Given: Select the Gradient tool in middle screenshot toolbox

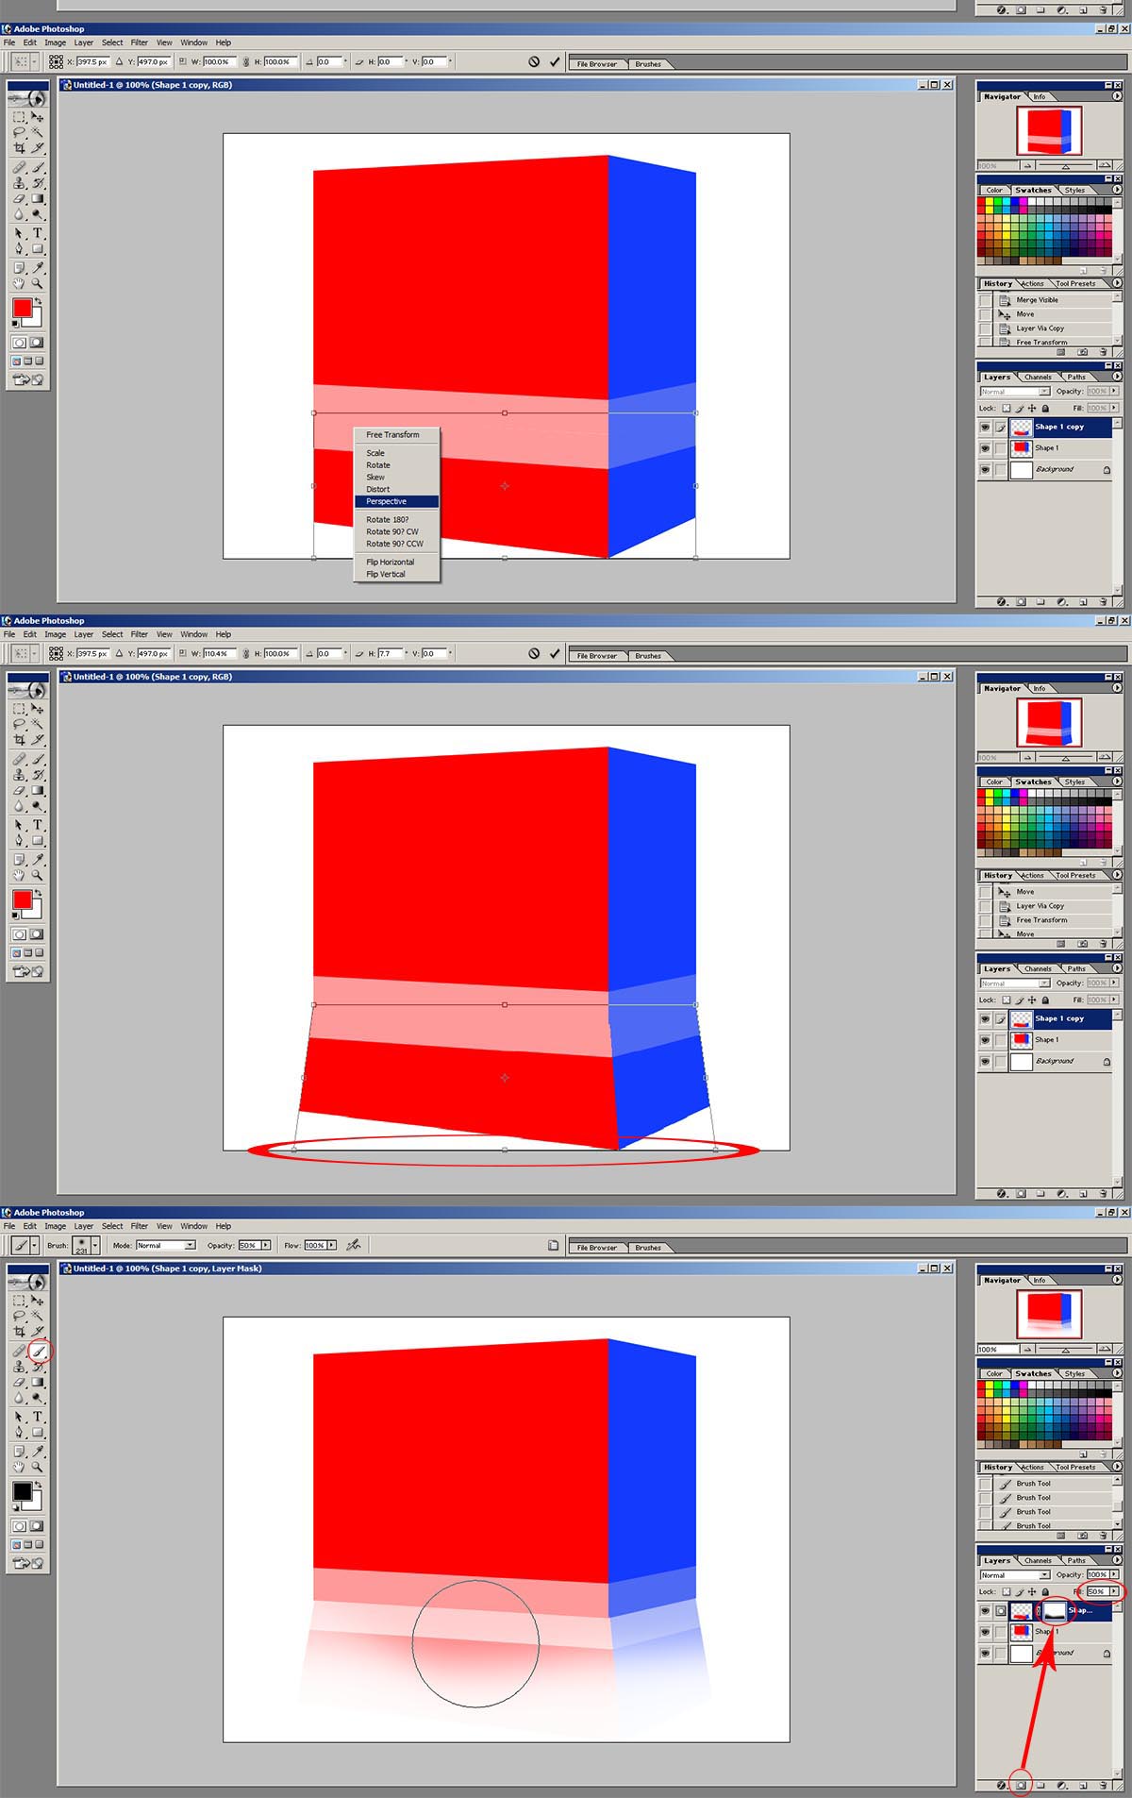Looking at the screenshot, I should 38,791.
